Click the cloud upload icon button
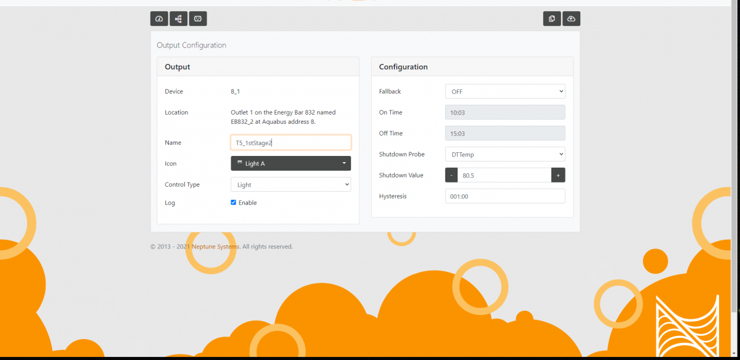This screenshot has height=360, width=740. [572, 18]
